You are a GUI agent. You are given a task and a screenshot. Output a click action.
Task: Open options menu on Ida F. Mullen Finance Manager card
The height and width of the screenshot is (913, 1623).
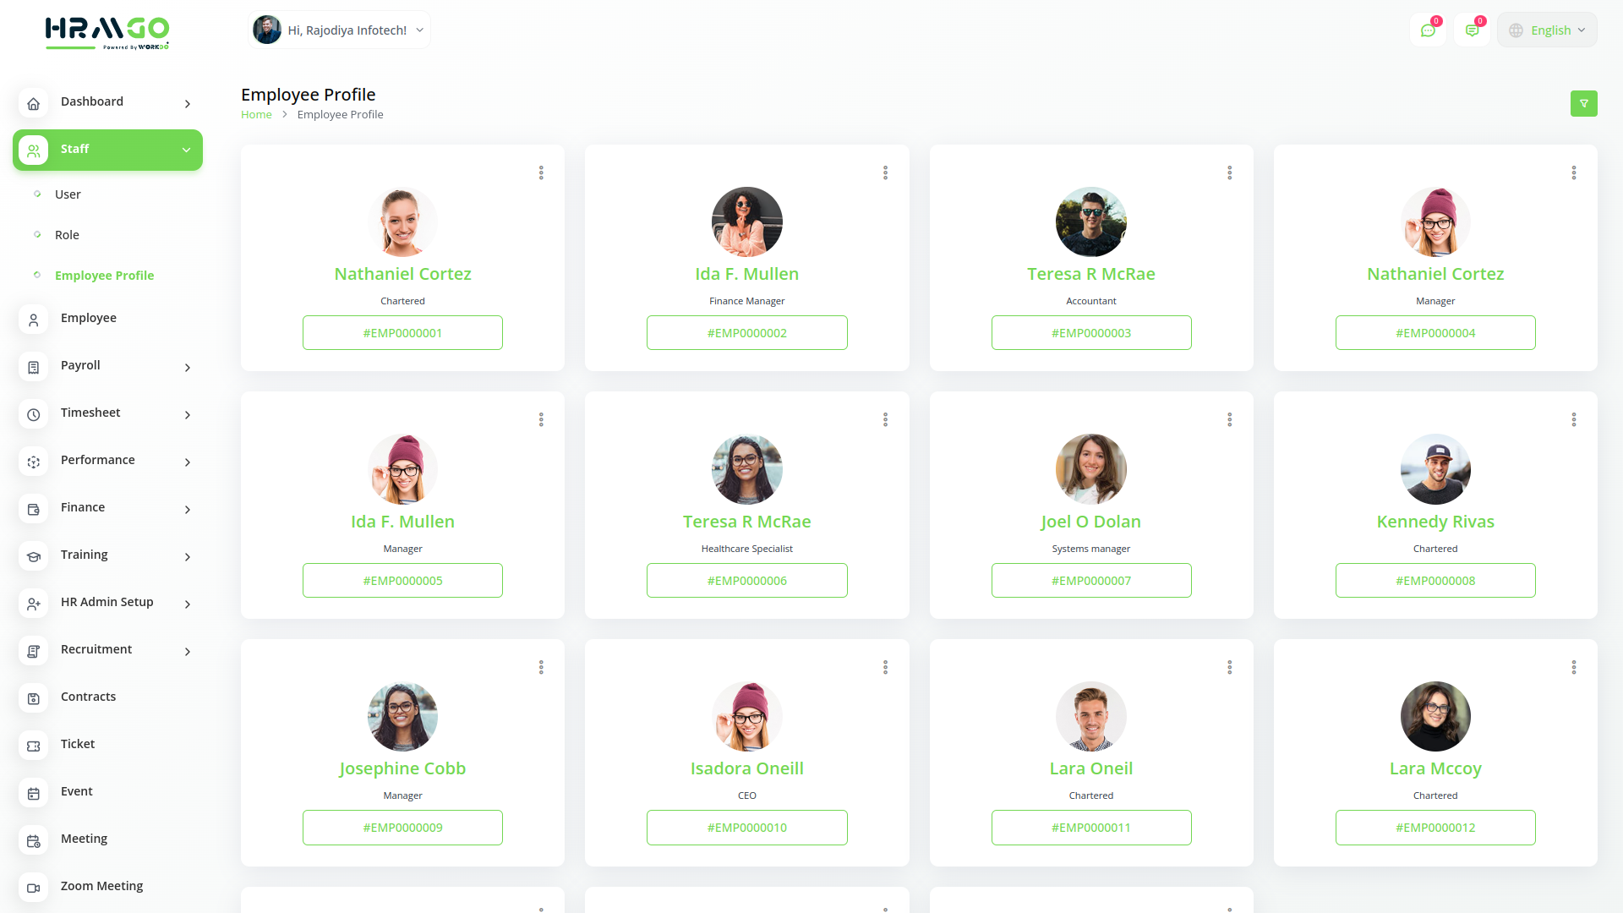click(x=885, y=172)
